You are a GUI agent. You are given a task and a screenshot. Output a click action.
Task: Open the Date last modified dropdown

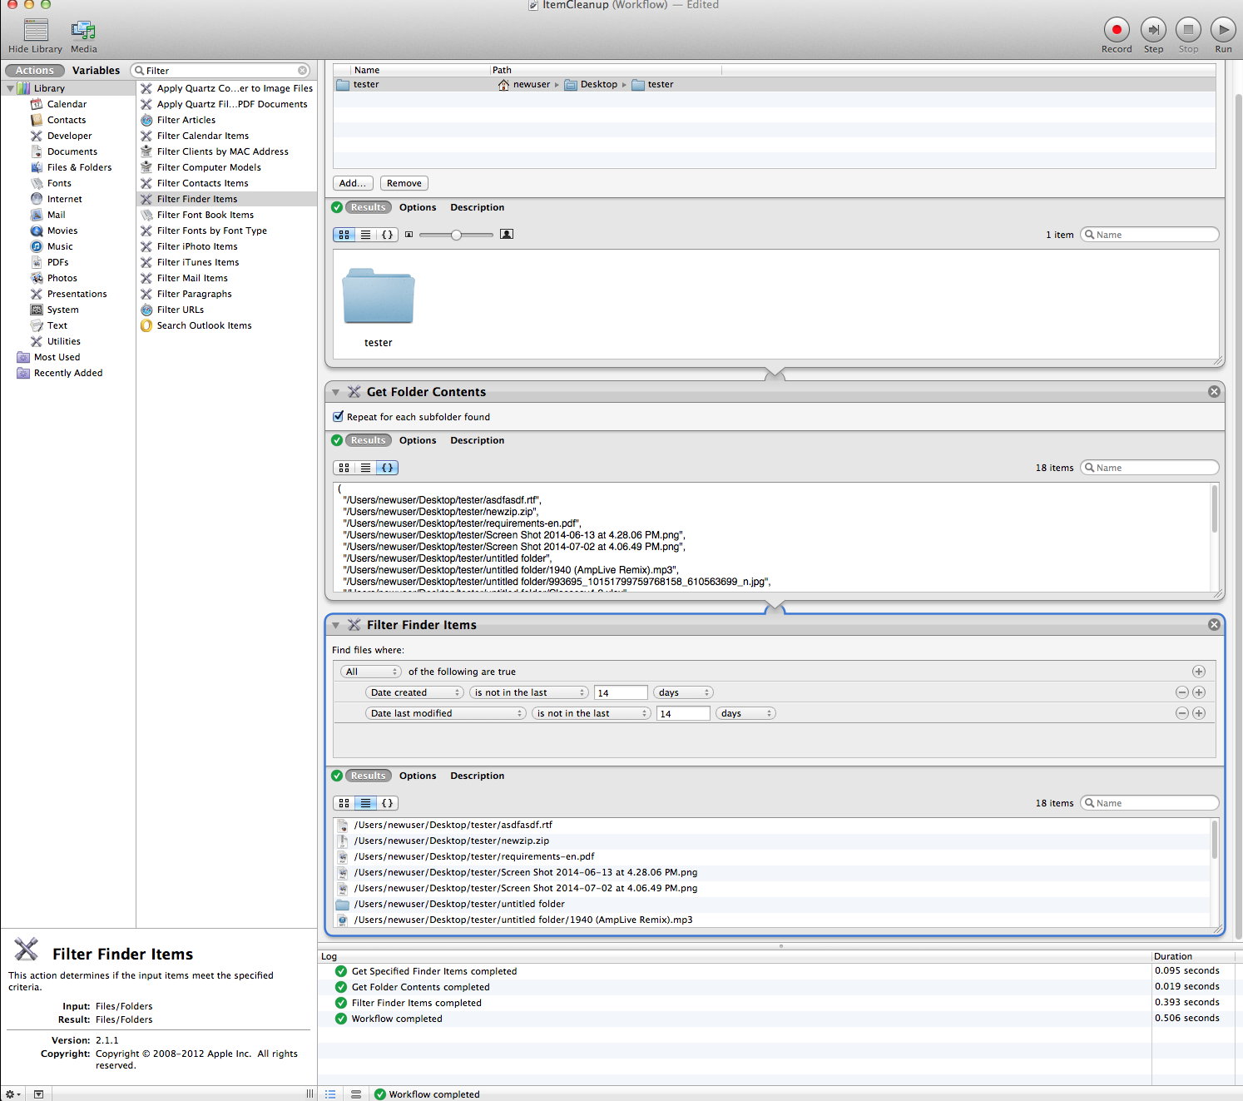click(446, 713)
